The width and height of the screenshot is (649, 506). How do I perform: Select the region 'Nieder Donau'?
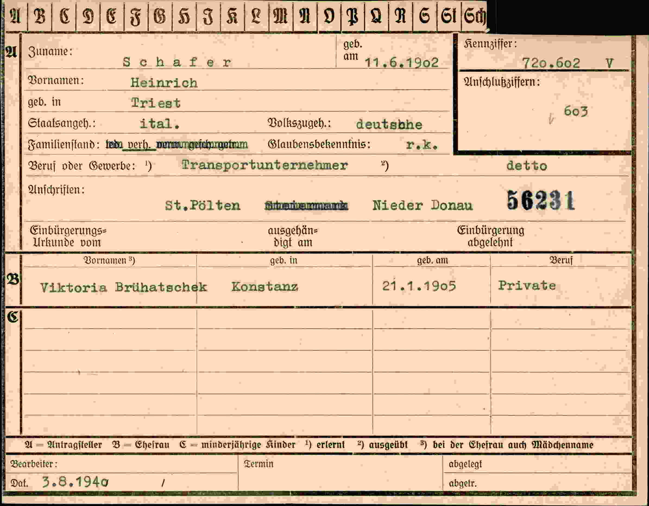422,205
